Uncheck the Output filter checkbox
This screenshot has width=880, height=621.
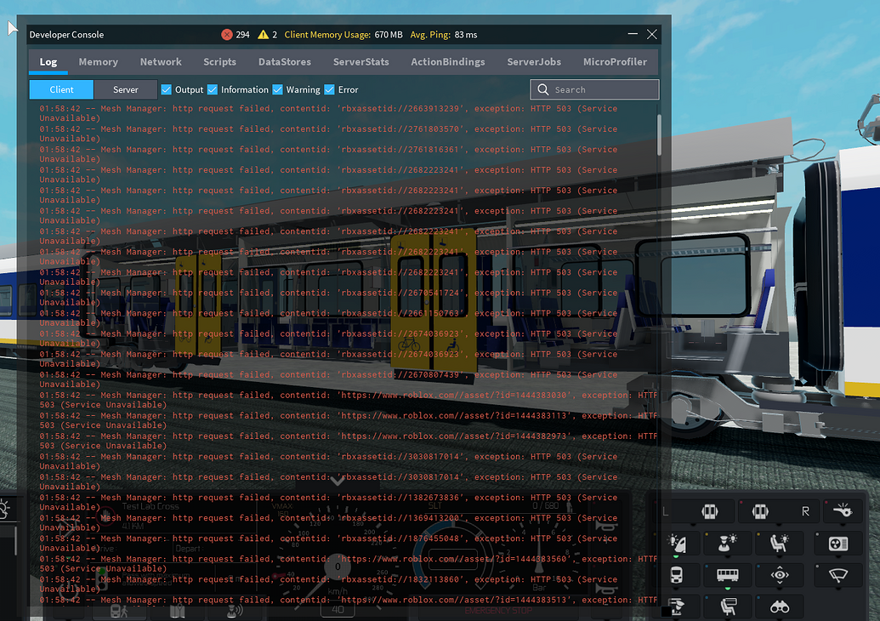[166, 89]
